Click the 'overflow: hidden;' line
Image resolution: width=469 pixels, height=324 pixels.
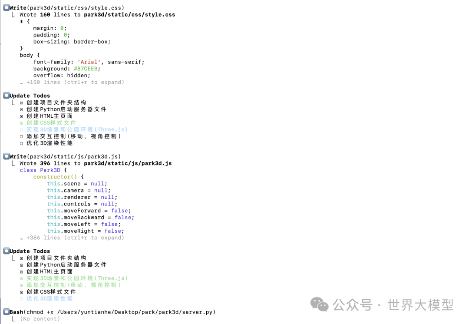(x=62, y=76)
